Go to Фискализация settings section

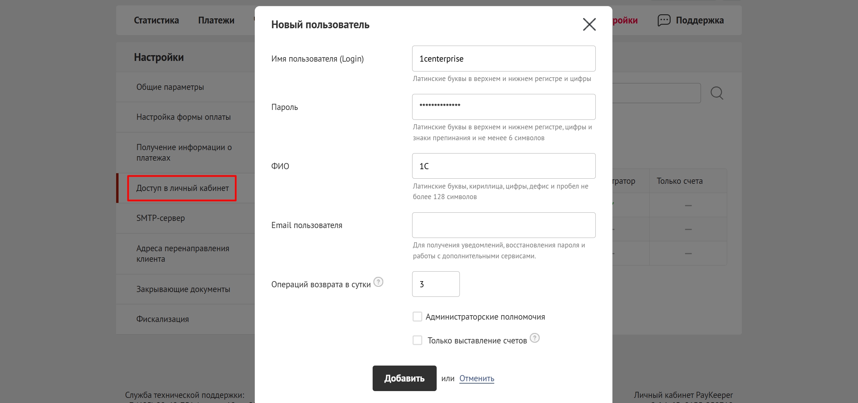[x=163, y=319]
